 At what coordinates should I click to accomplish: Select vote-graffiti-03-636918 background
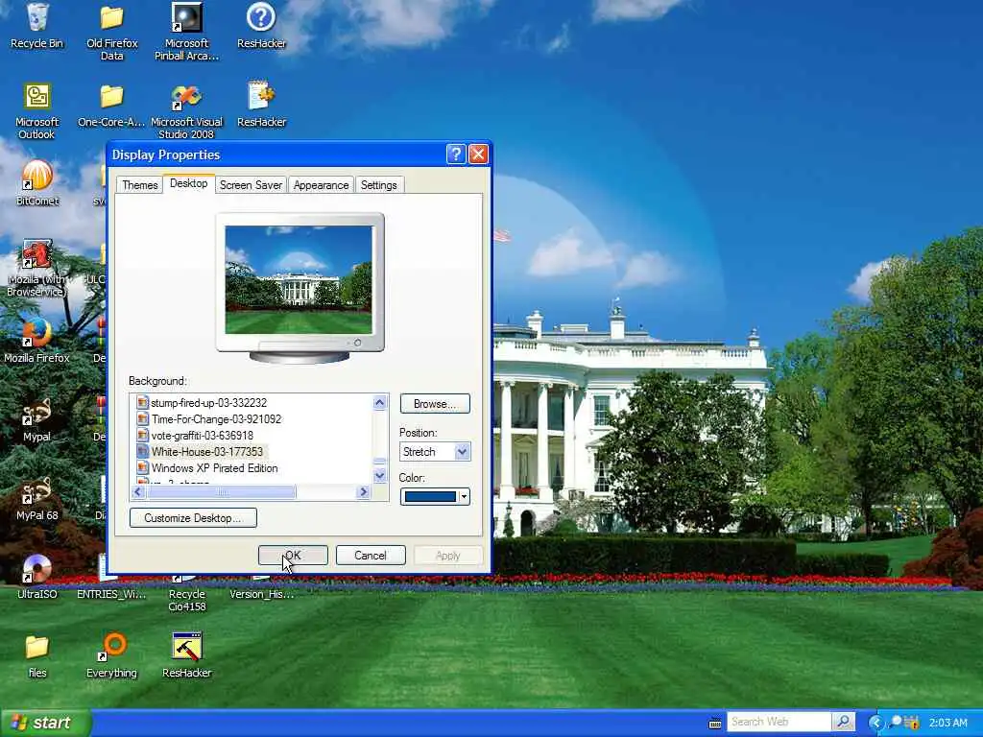tap(202, 436)
